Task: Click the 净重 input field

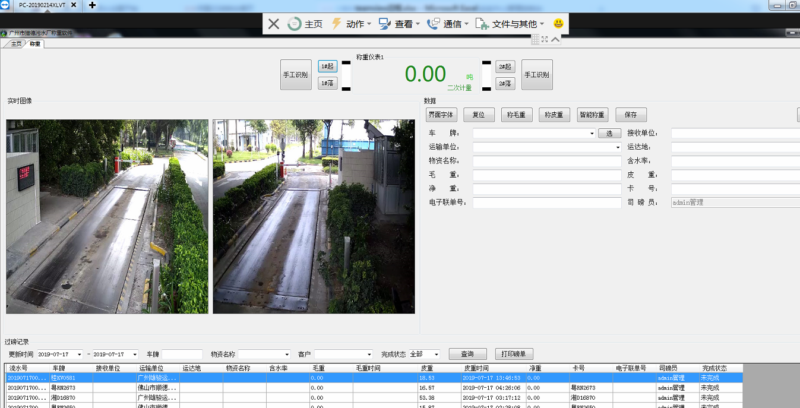Action: [547, 189]
